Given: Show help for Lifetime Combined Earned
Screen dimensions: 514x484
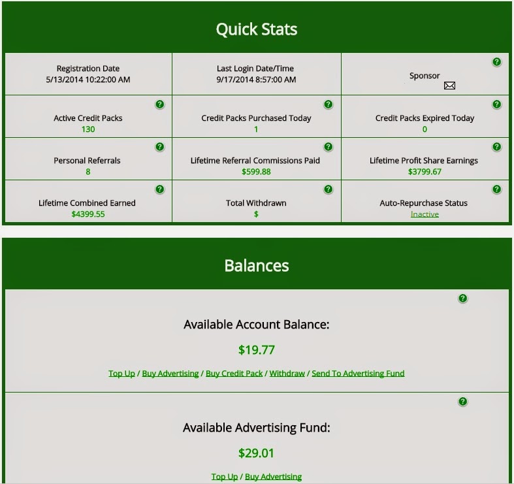Looking at the screenshot, I should pyautogui.click(x=159, y=189).
